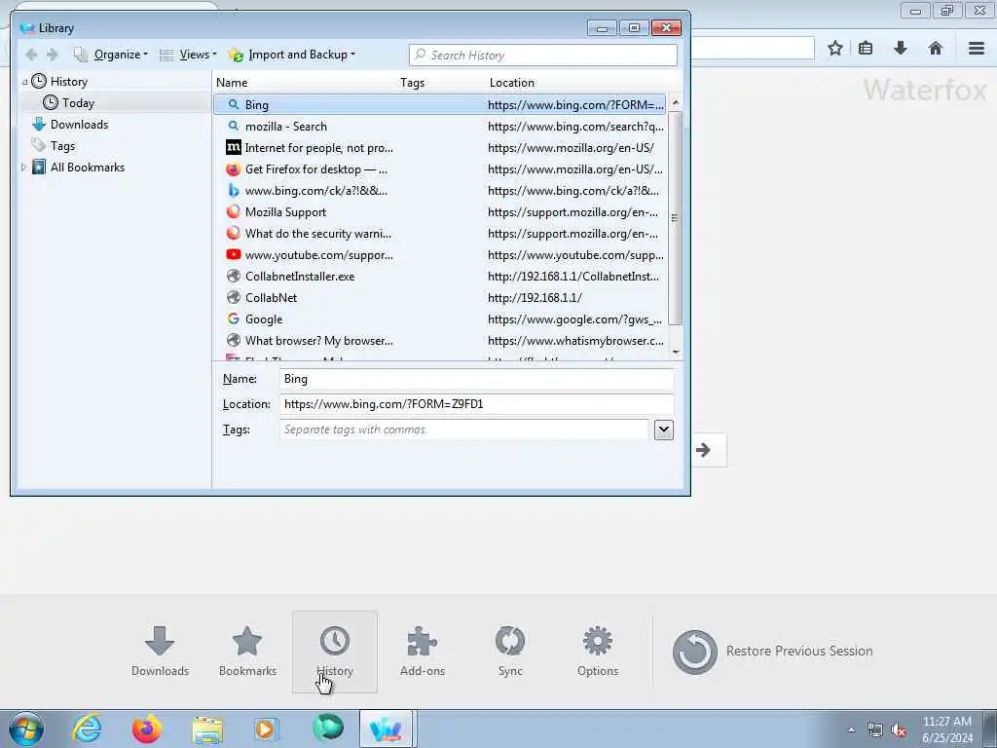
Task: Click the taskbar clock showing 11:27 AM
Action: point(947,729)
